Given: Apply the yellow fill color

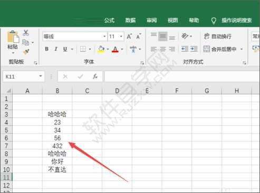Looking at the screenshot, I should tap(101, 49).
